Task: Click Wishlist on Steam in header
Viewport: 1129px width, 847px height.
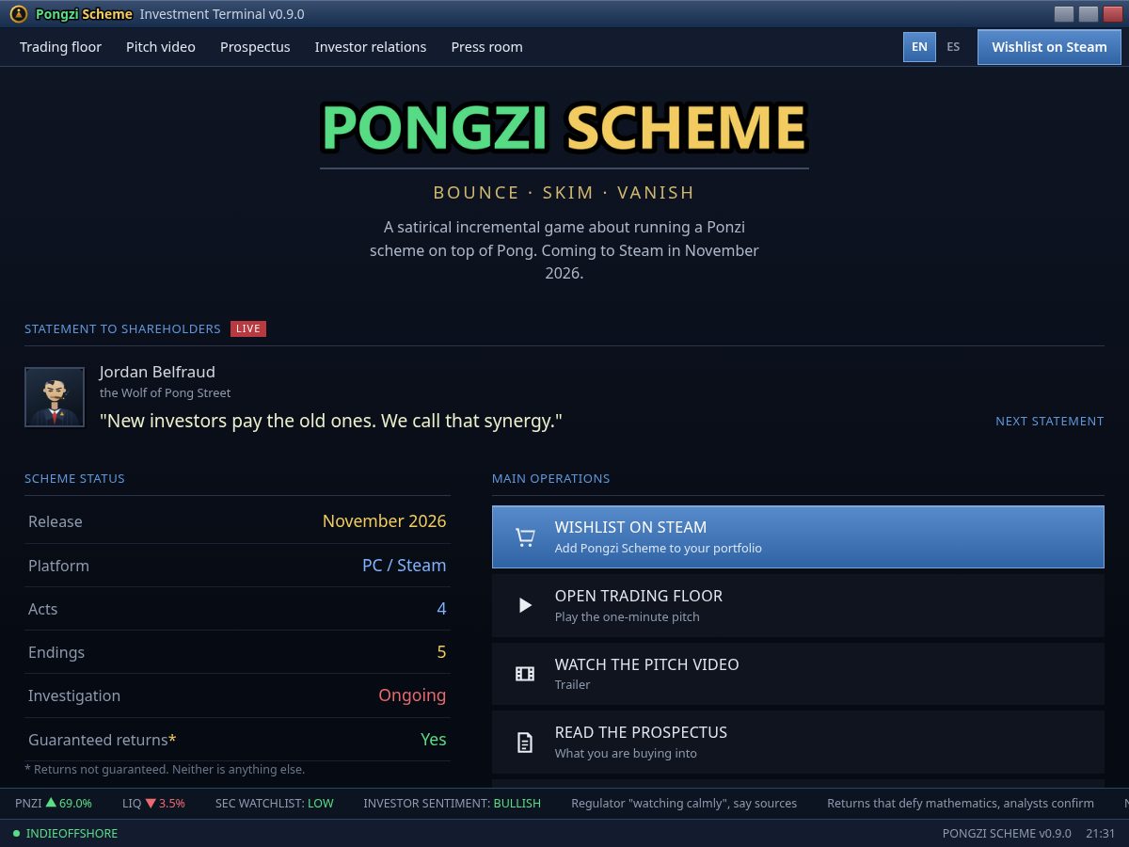Action: click(1049, 47)
